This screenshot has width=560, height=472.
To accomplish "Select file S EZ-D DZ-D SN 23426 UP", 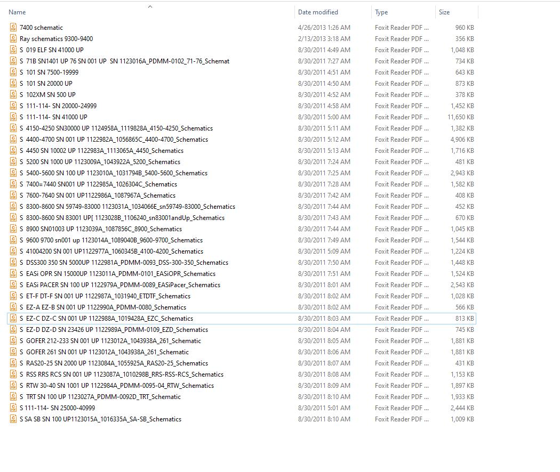I will (242, 330).
